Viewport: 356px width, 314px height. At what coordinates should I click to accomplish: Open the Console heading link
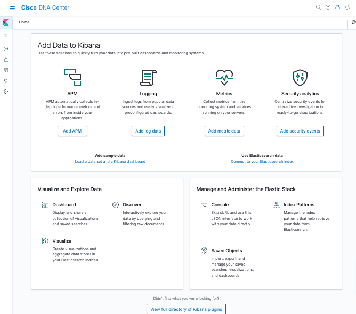click(220, 205)
